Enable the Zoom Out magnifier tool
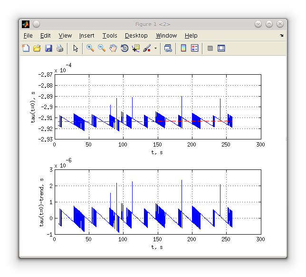306x277 pixels. [x=102, y=48]
